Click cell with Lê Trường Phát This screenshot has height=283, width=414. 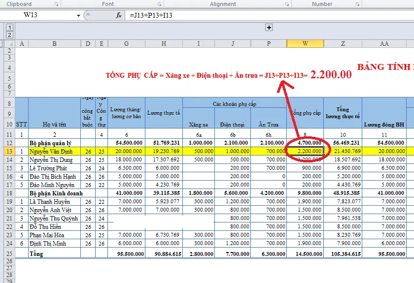[54, 168]
